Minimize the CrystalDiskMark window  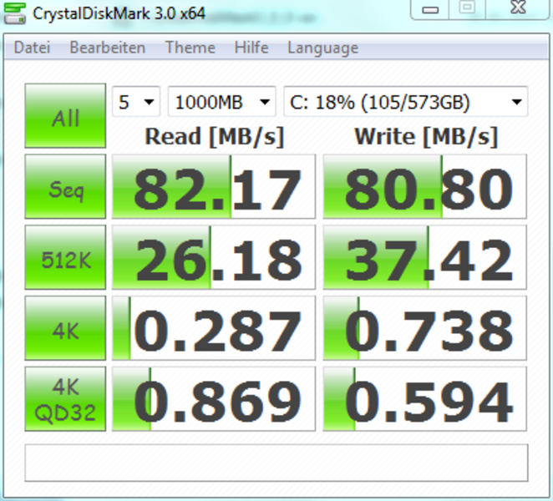430,9
